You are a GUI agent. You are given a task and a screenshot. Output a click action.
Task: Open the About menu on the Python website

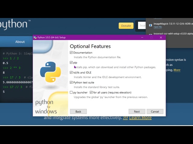pyautogui.click(x=20, y=42)
